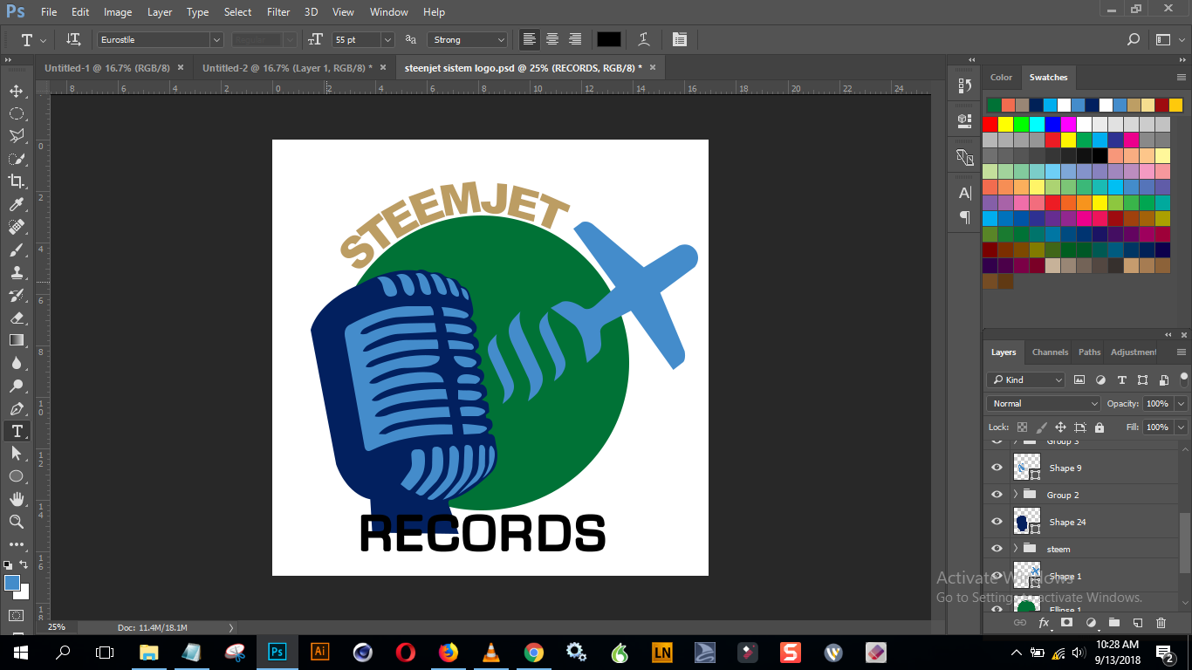
Task: Add a layer mask icon
Action: (1066, 623)
